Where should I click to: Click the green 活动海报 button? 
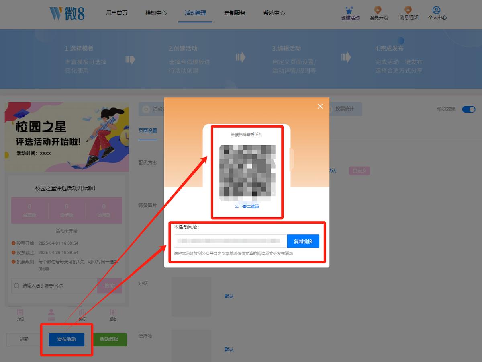click(109, 339)
